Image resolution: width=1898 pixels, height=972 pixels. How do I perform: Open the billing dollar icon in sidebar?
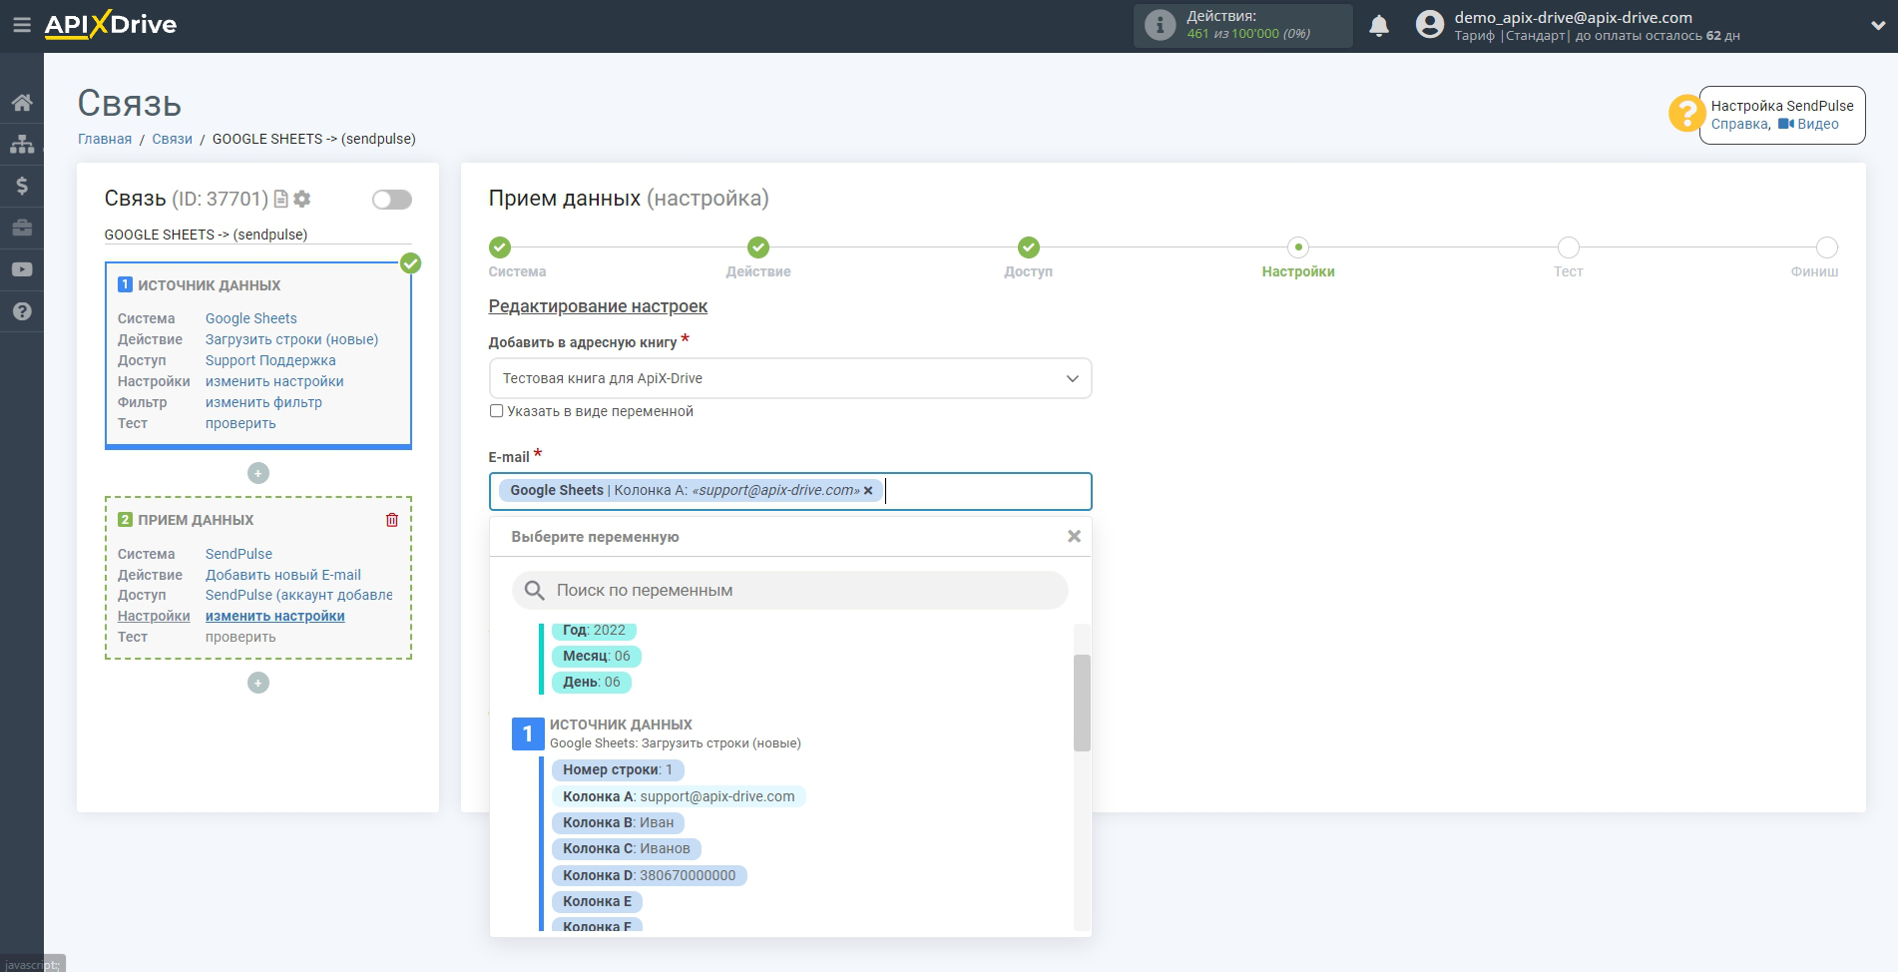(x=21, y=186)
